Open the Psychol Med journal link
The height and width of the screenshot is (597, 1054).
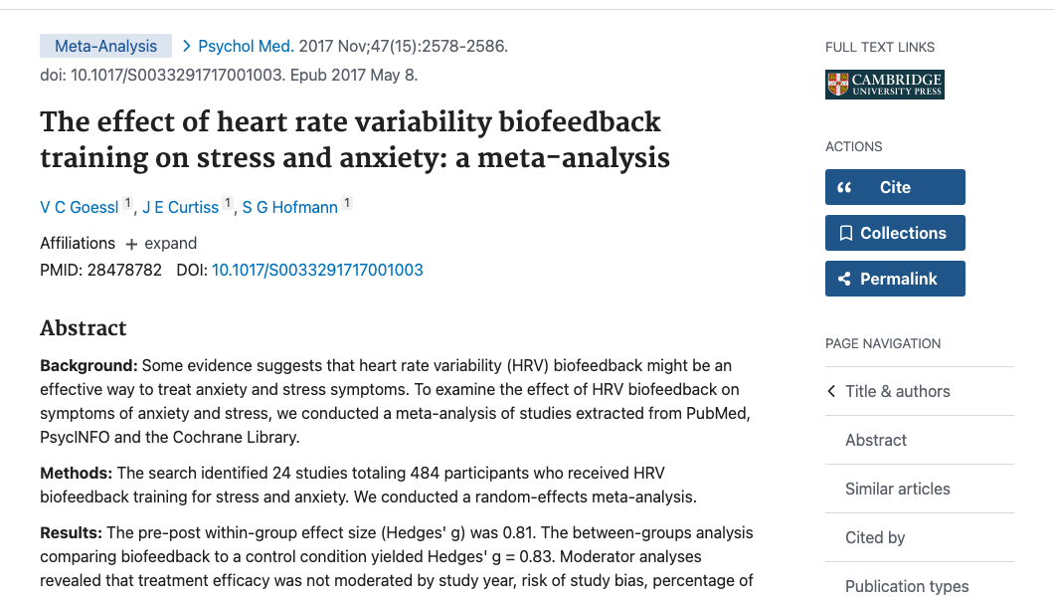245,45
